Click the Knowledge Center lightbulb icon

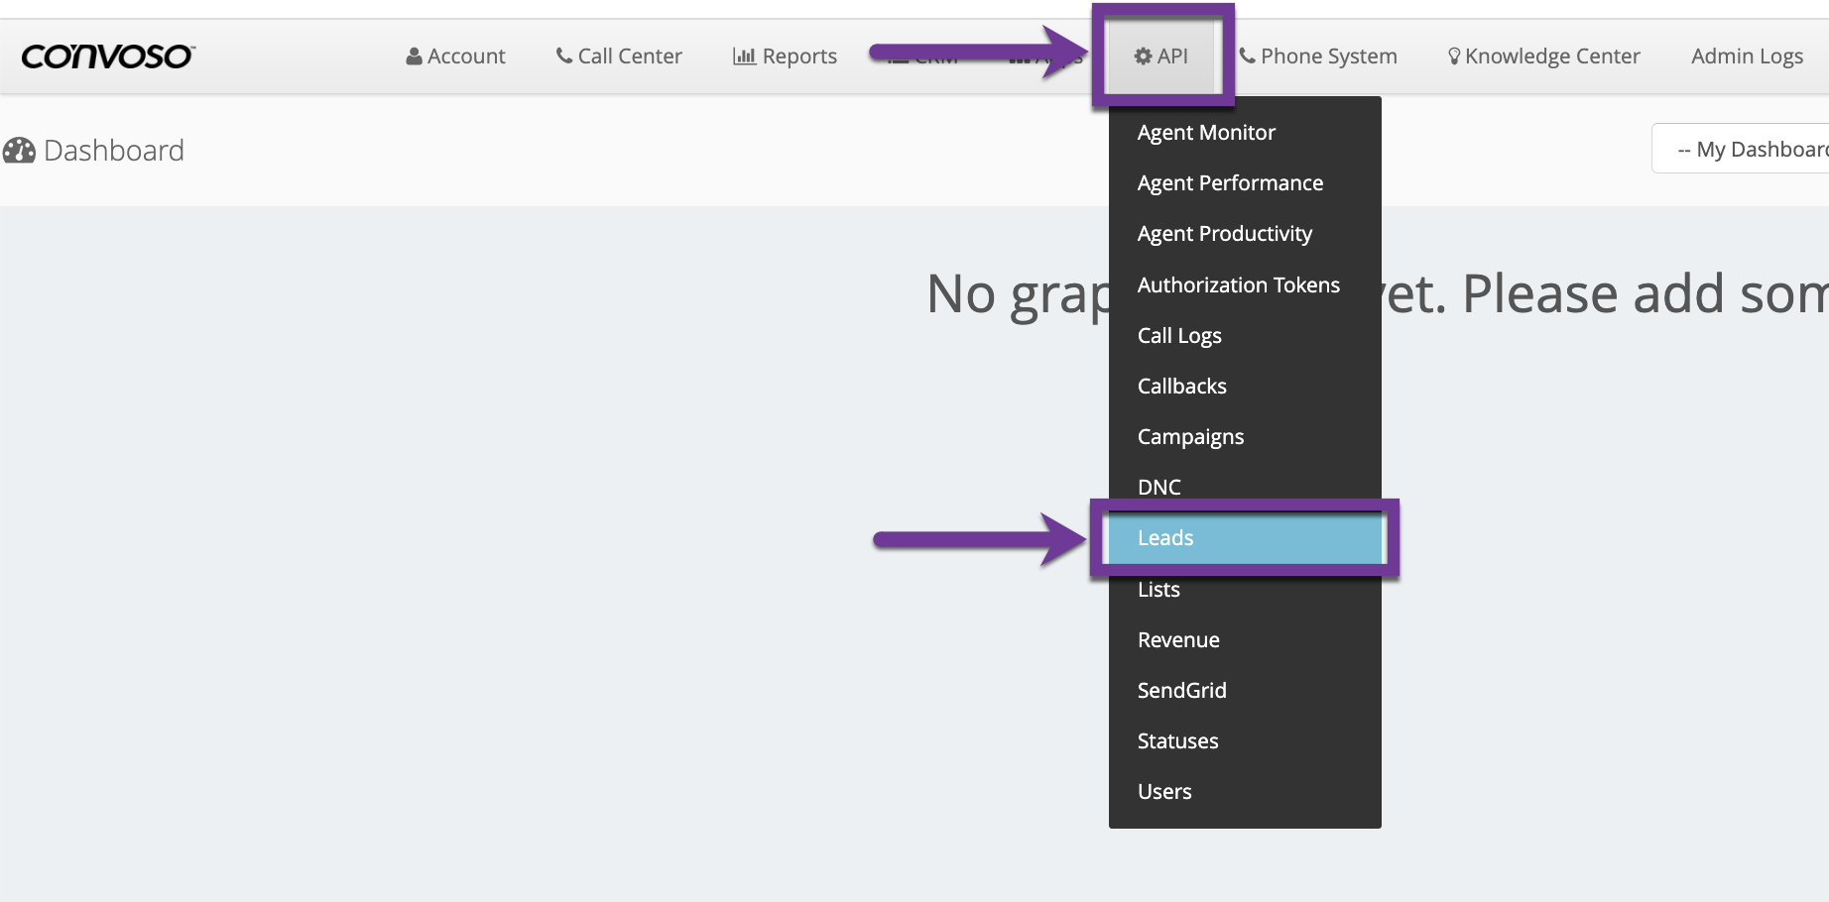(1454, 56)
